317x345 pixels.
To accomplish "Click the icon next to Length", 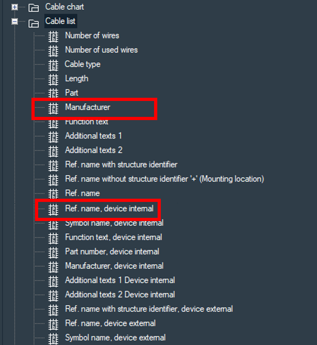I will point(53,80).
